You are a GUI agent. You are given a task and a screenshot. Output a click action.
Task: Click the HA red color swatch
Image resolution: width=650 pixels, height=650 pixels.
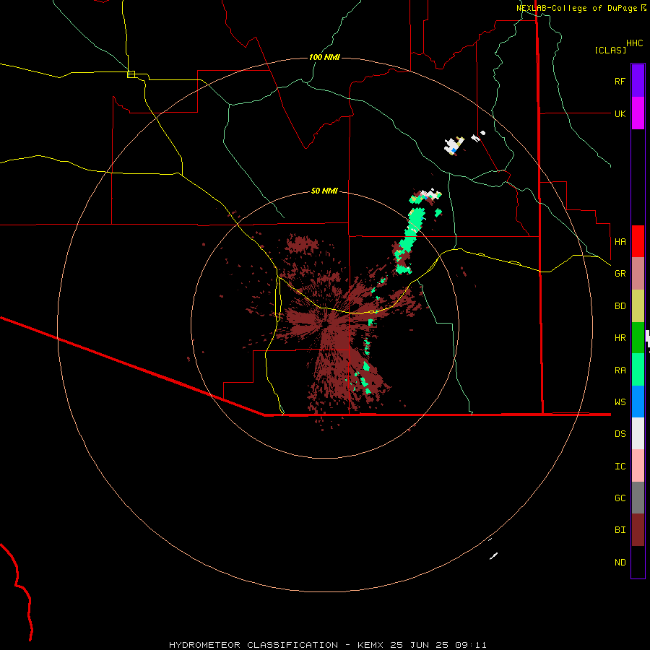(638, 241)
